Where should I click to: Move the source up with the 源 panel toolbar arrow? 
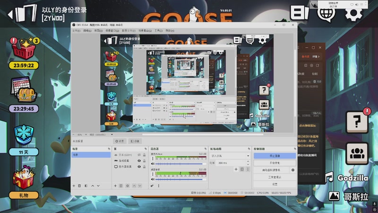coord(134,186)
